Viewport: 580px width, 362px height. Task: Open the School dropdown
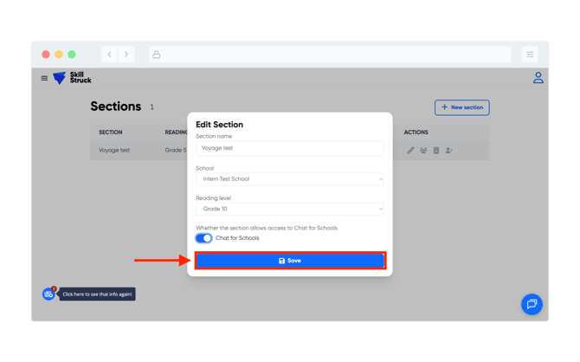[x=289, y=179]
